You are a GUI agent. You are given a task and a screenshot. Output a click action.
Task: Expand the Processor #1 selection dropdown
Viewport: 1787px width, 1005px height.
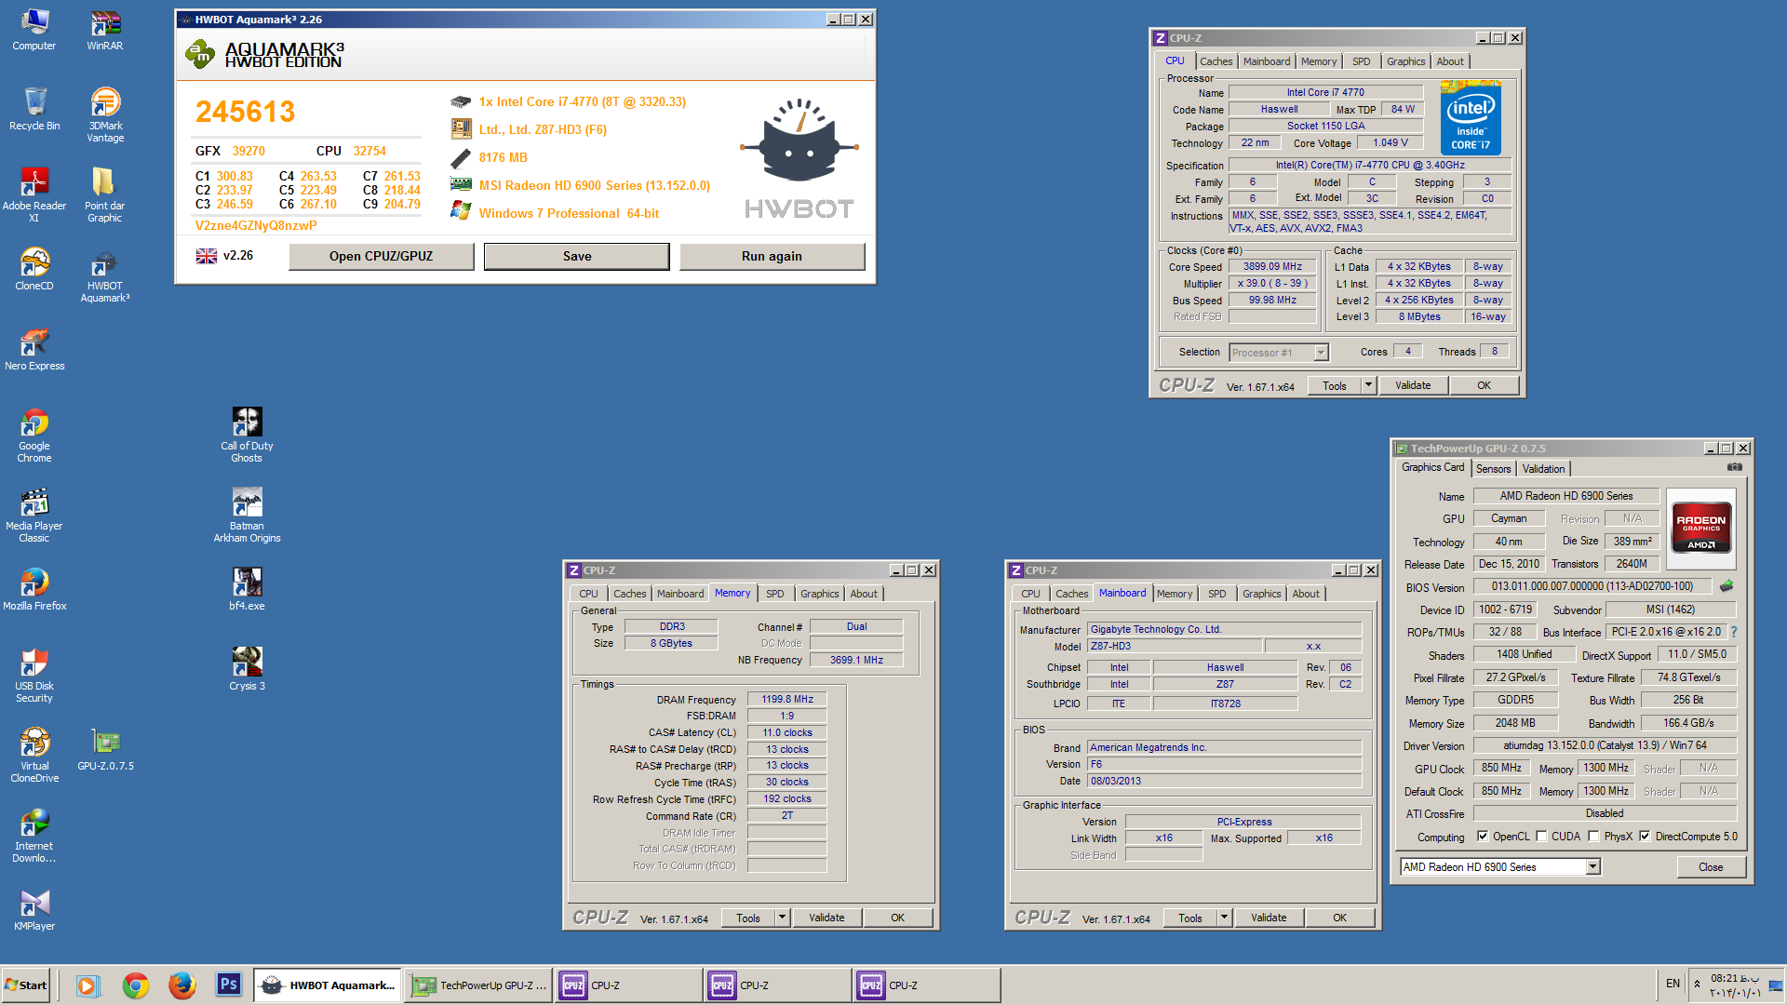(1321, 353)
